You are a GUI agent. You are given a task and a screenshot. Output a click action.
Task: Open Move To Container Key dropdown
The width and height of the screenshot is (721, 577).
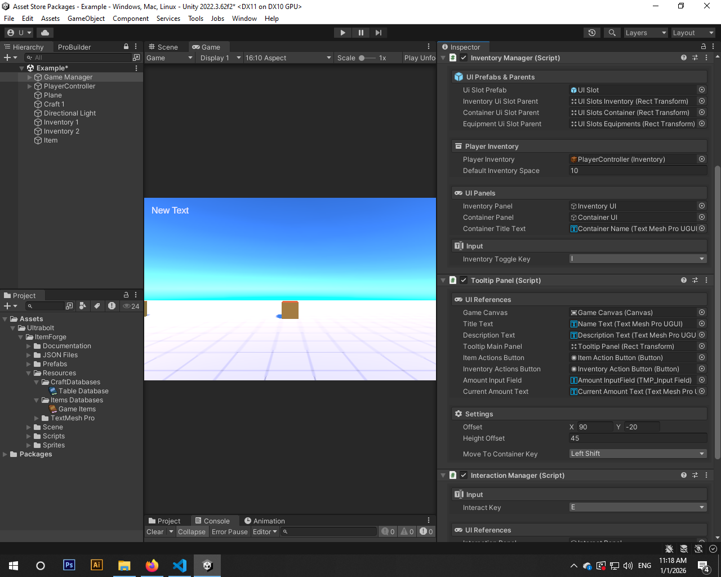[638, 454]
